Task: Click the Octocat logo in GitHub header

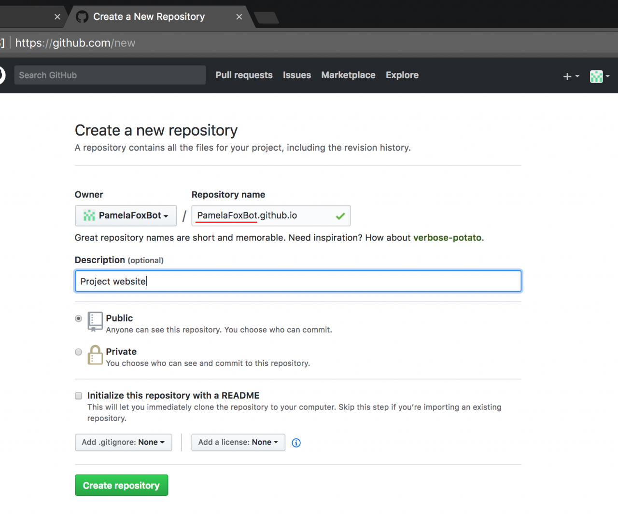Action: point(1,75)
